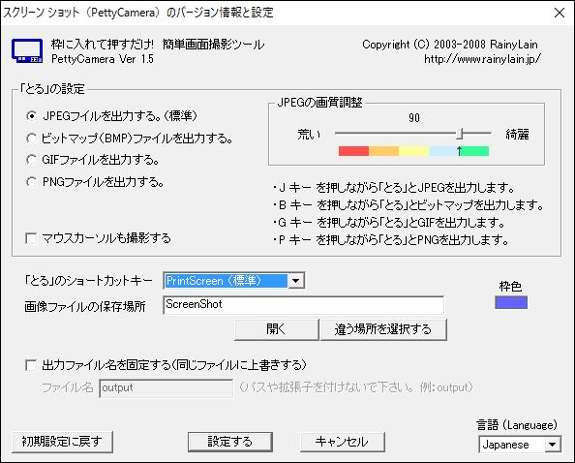Open the Japanese language dropdown
The height and width of the screenshot is (463, 575).
(x=520, y=445)
